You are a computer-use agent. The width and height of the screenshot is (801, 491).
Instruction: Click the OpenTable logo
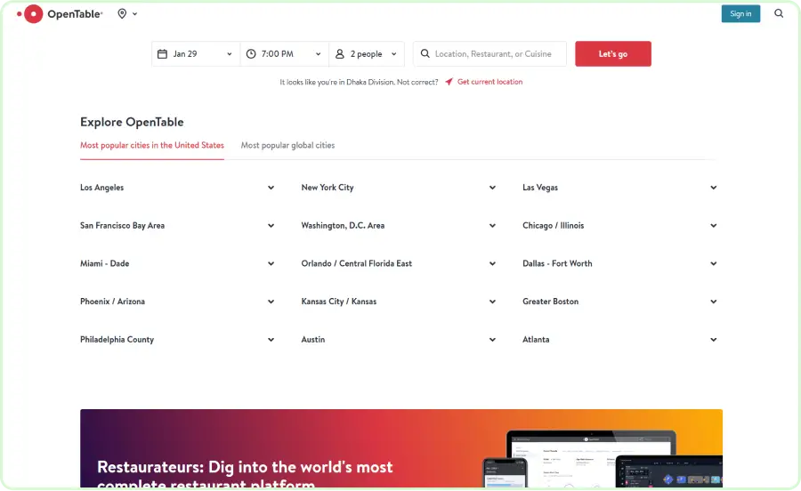(x=60, y=13)
